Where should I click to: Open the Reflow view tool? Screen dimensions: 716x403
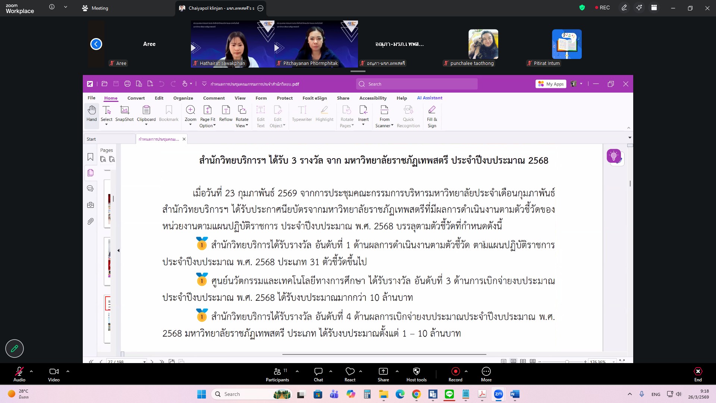pos(226,113)
